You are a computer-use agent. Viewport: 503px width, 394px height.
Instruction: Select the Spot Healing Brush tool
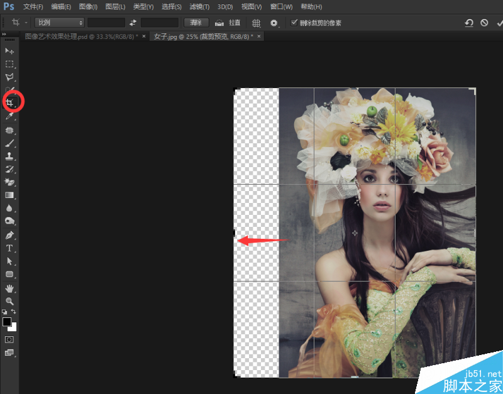click(9, 130)
